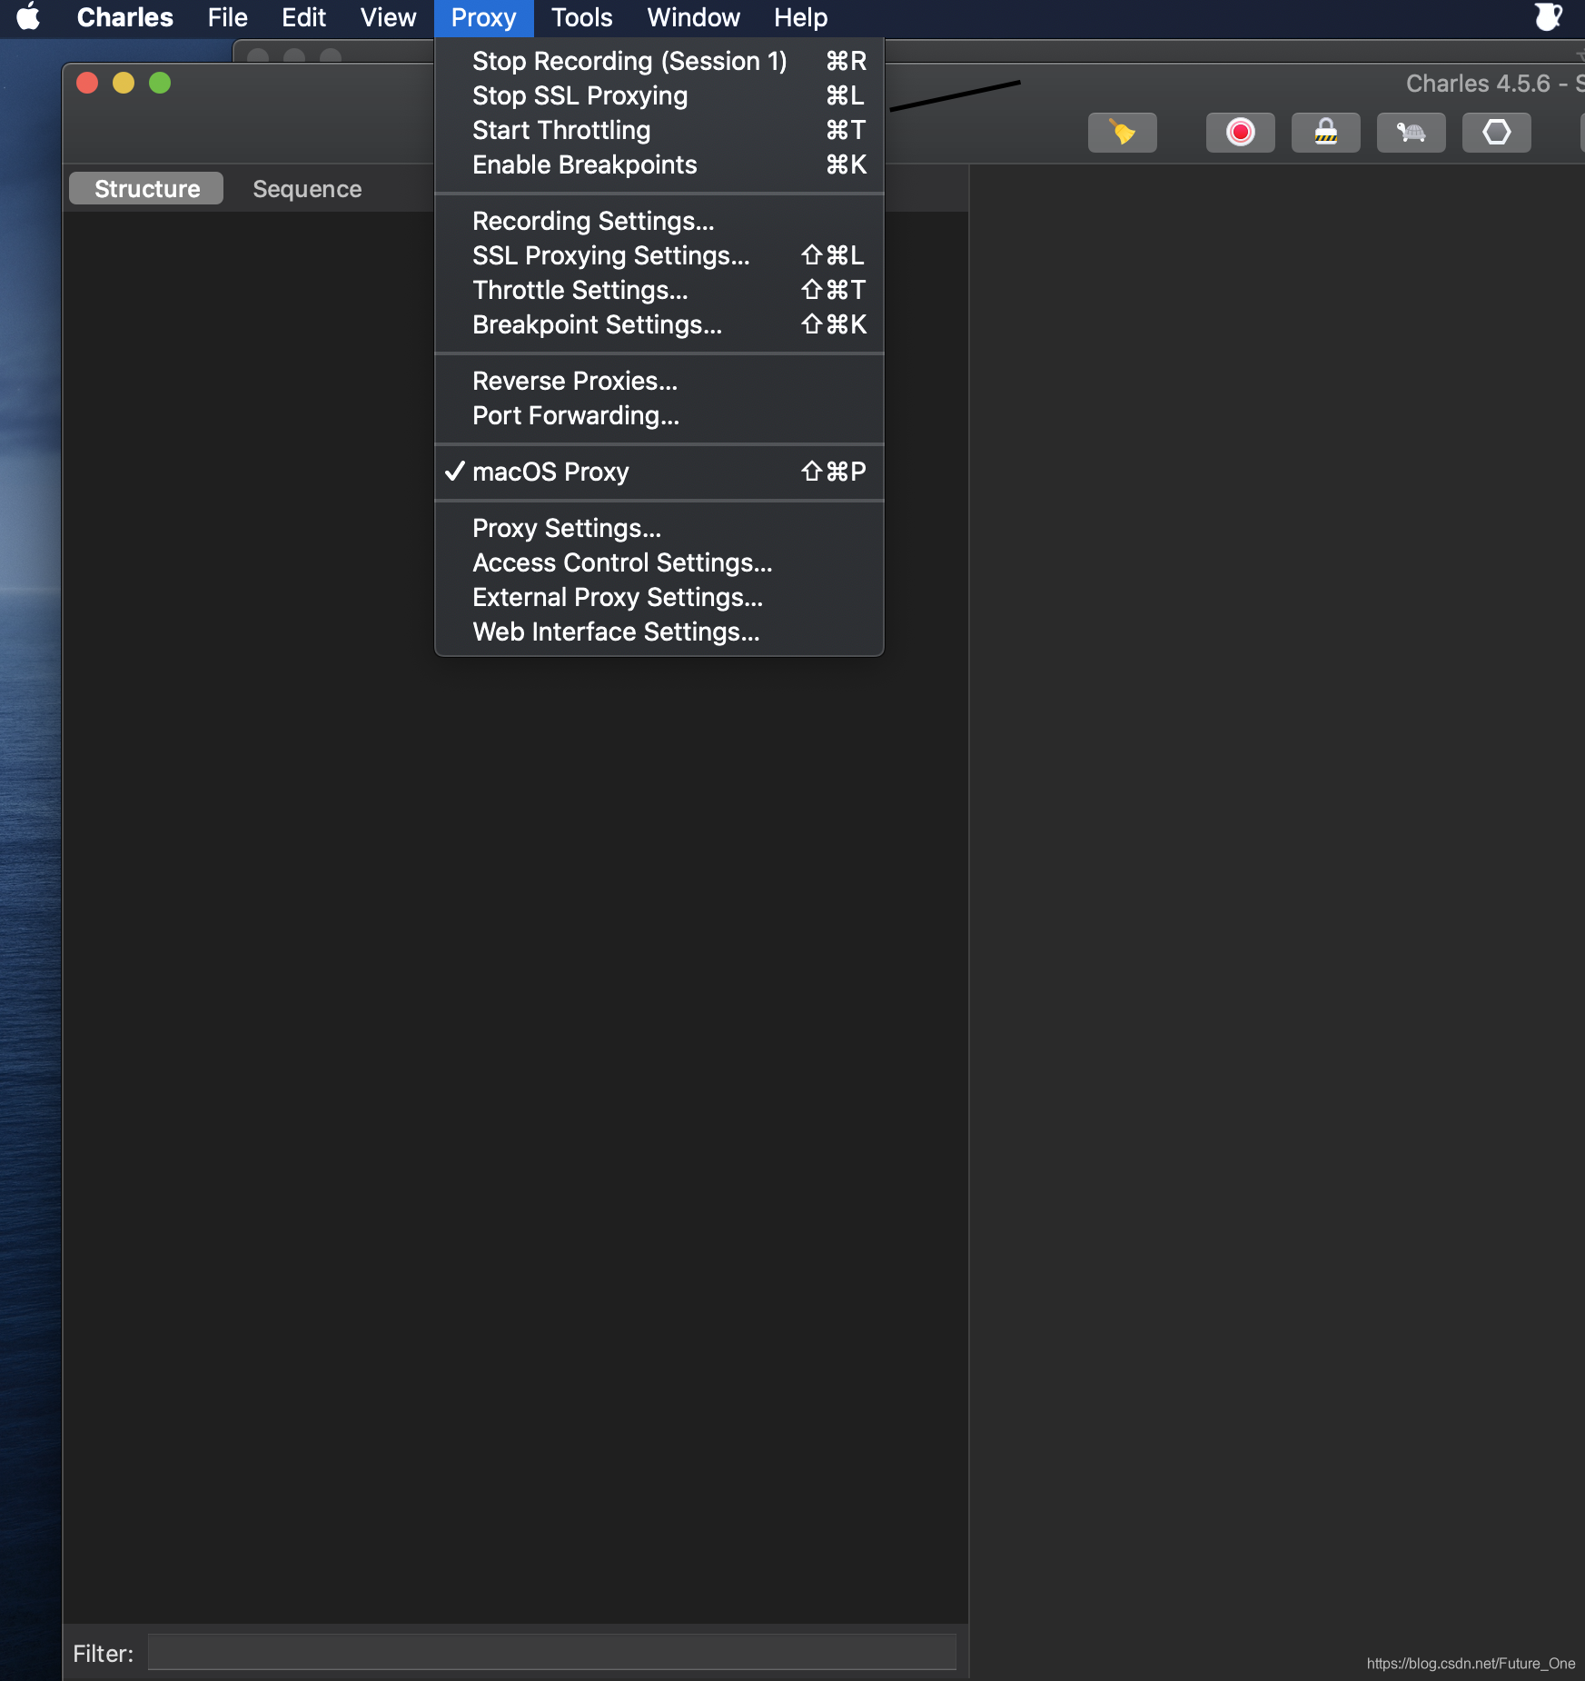Open the Tools menu

(581, 17)
